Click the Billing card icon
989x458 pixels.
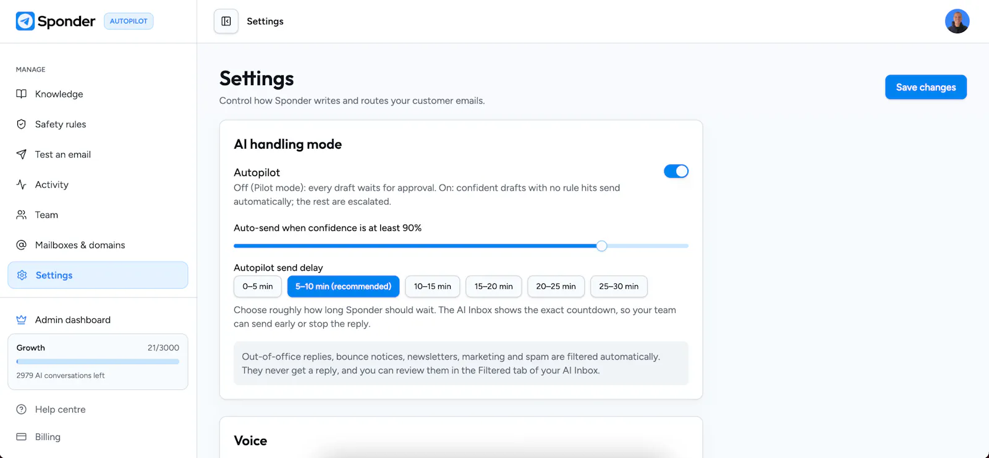22,437
